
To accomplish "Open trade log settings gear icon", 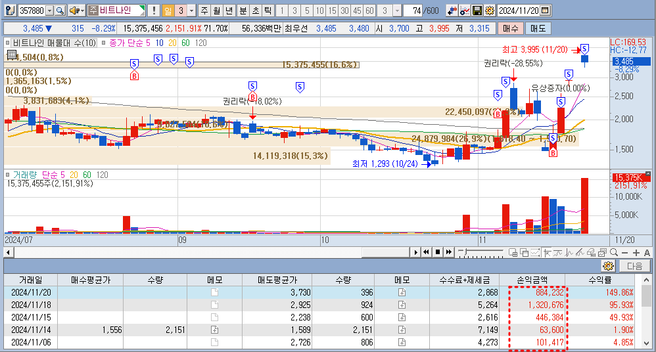I will coord(608,266).
